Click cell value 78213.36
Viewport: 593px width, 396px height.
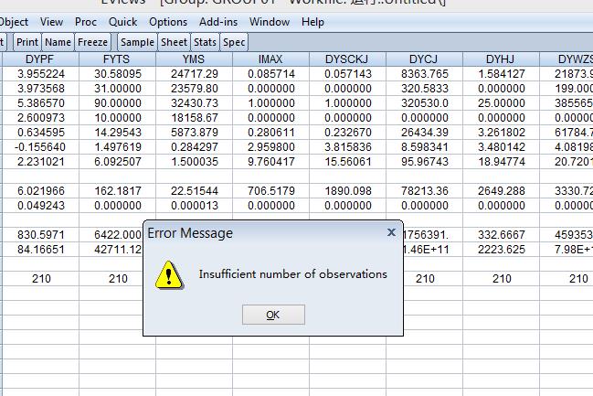pos(425,191)
